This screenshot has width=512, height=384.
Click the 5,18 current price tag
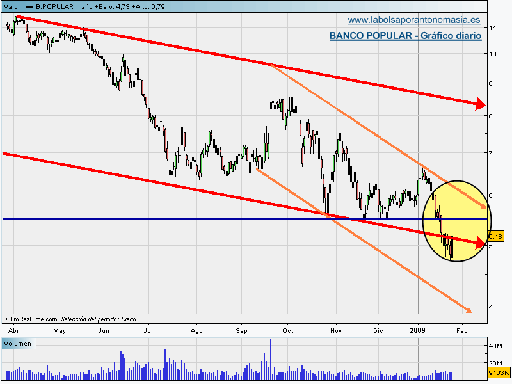495,237
